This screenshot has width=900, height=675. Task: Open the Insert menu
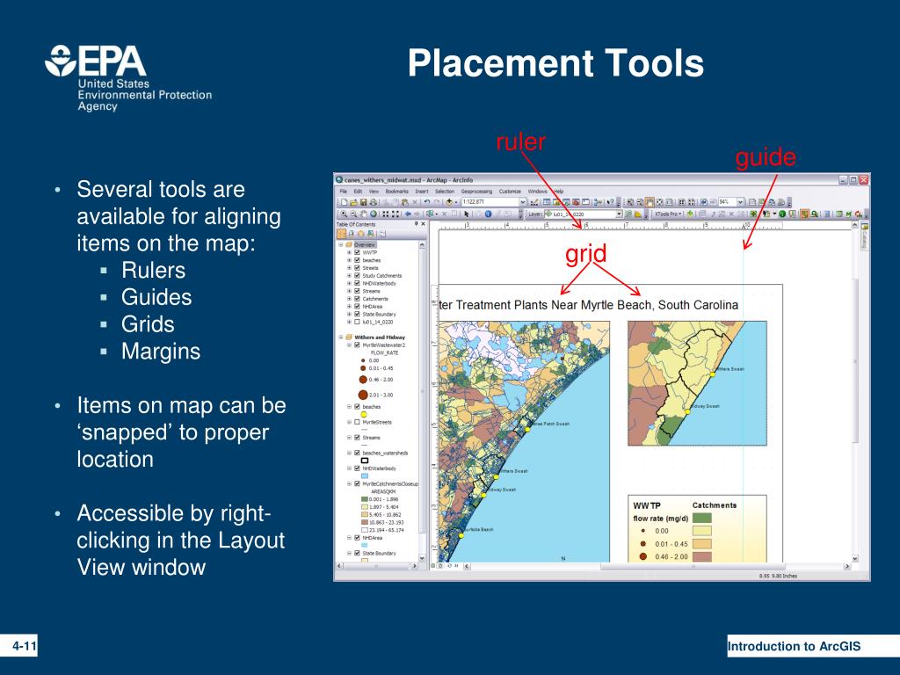[x=422, y=191]
